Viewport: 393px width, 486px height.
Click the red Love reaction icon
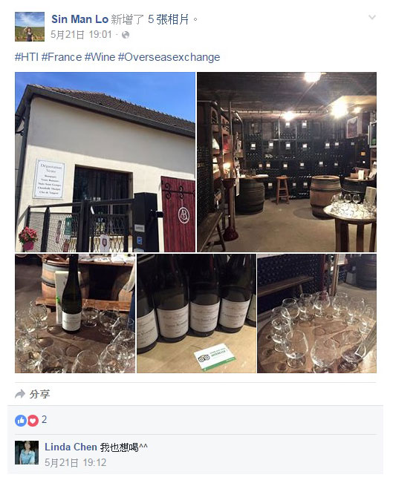click(x=33, y=421)
